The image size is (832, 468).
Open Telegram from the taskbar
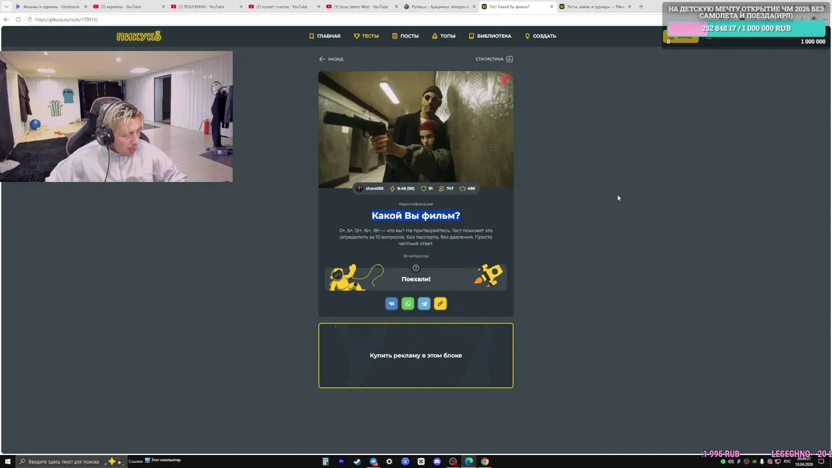point(373,461)
